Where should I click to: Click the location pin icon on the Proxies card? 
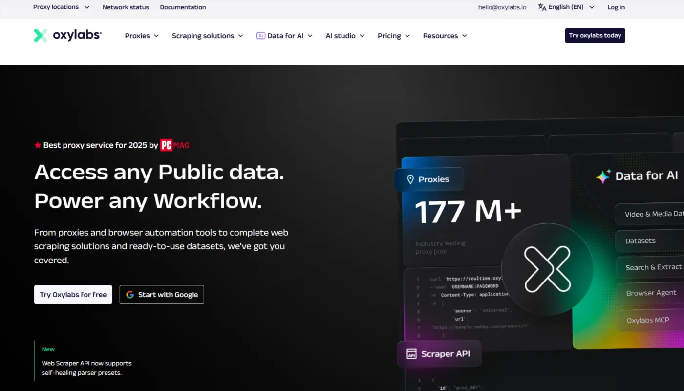tap(410, 179)
